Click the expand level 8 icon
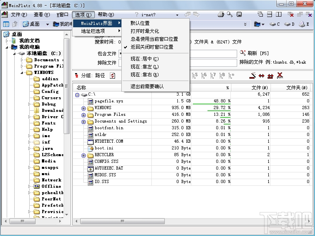This screenshot has width=315, height=236. point(222,76)
